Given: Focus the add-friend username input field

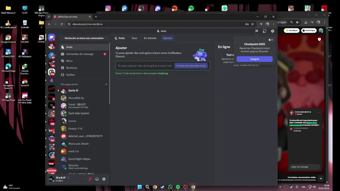Looking at the screenshot, I should (145, 66).
